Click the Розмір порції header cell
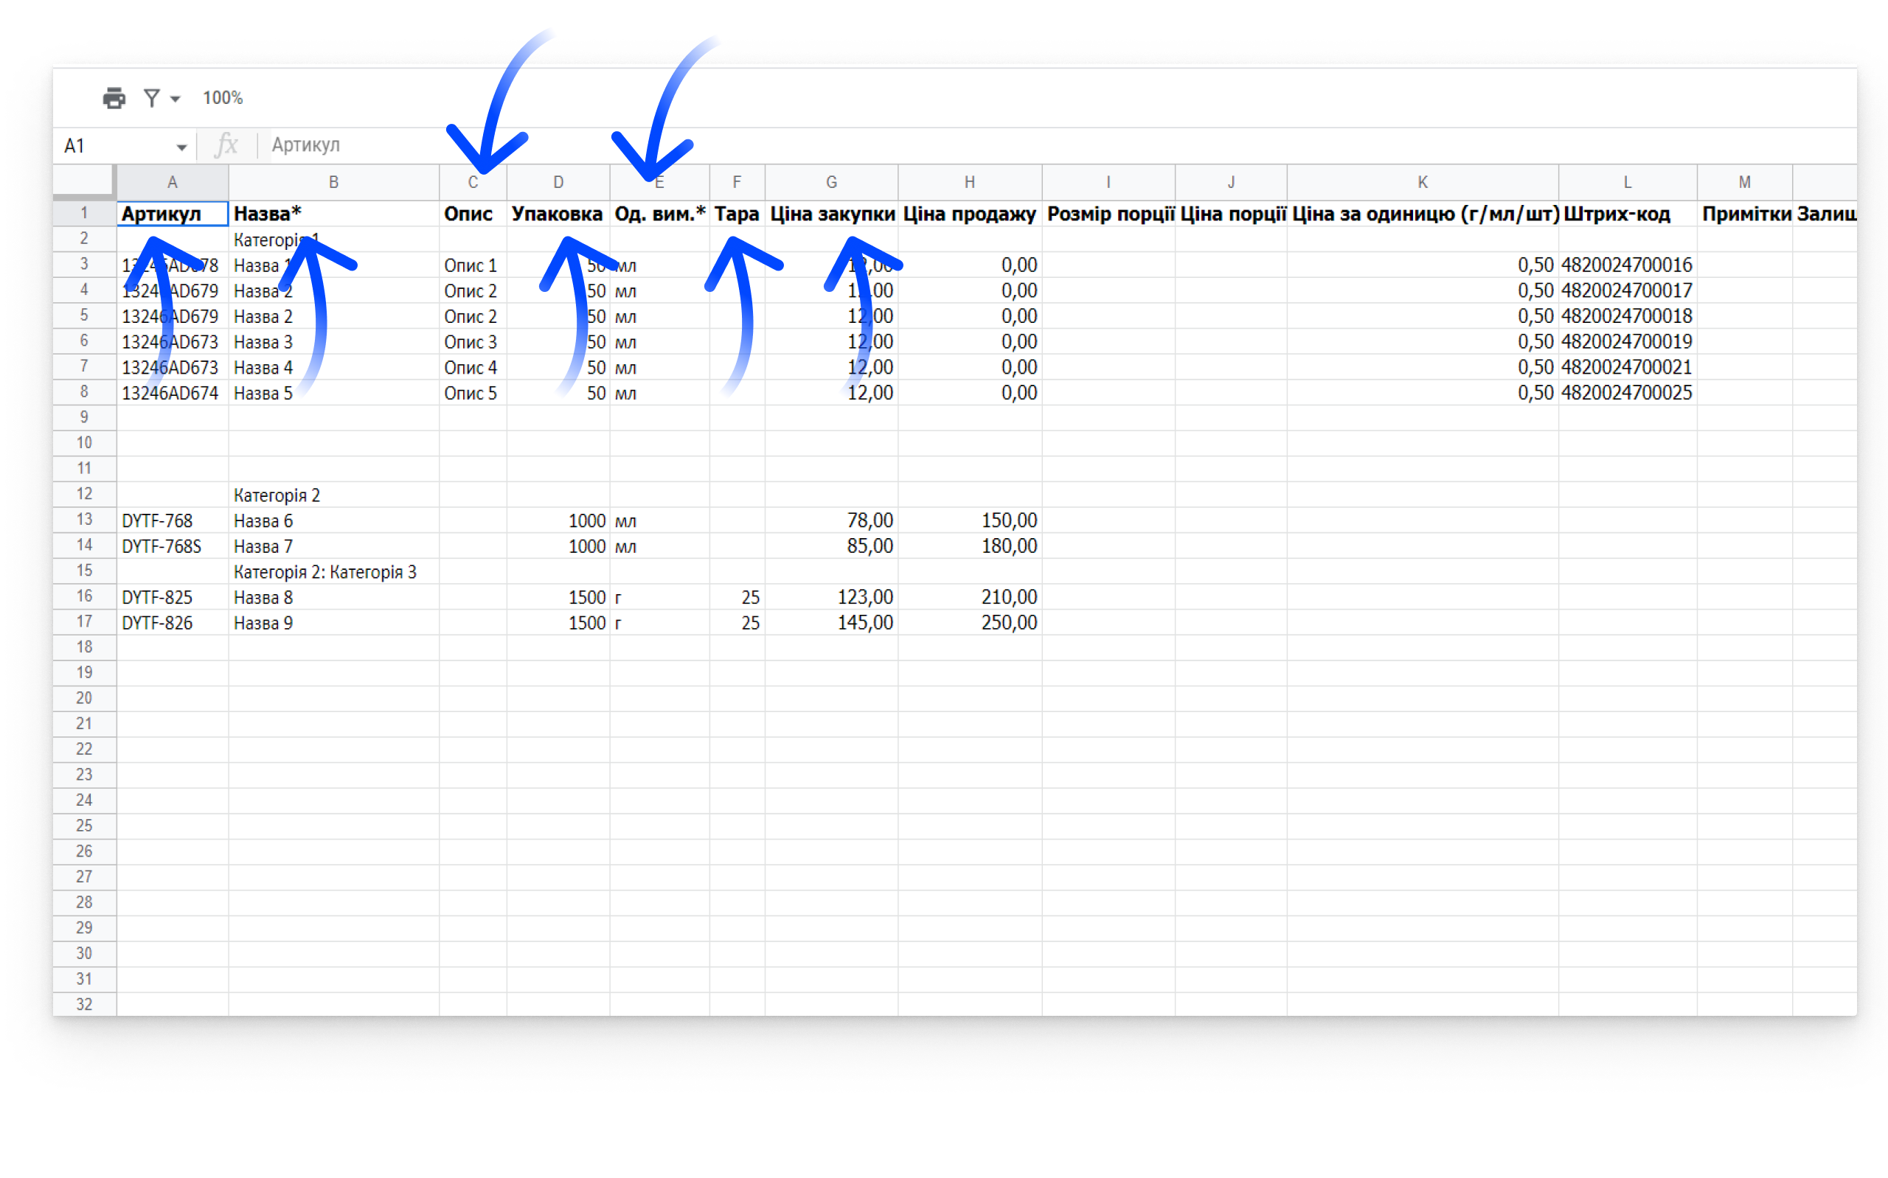This screenshot has width=1888, height=1178. click(x=1108, y=214)
